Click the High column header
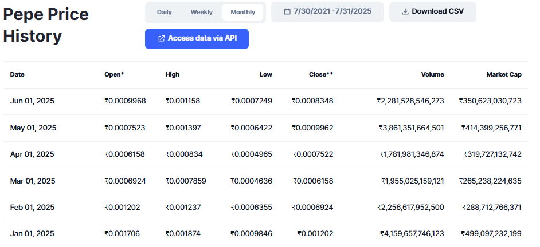 click(x=172, y=74)
